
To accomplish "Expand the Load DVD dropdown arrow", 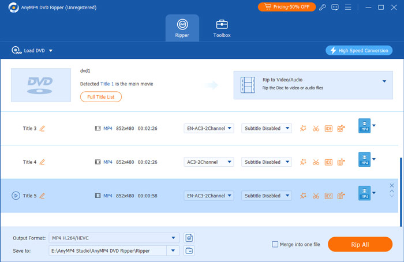I will tap(51, 51).
